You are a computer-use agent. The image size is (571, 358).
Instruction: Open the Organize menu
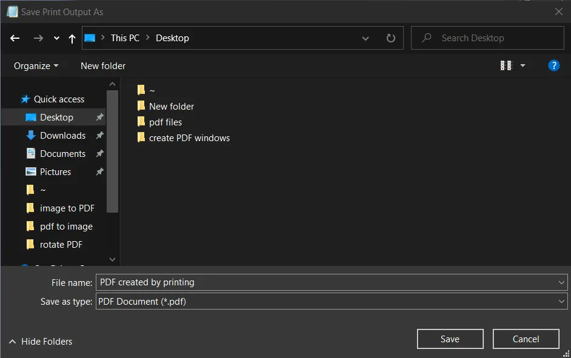(36, 65)
